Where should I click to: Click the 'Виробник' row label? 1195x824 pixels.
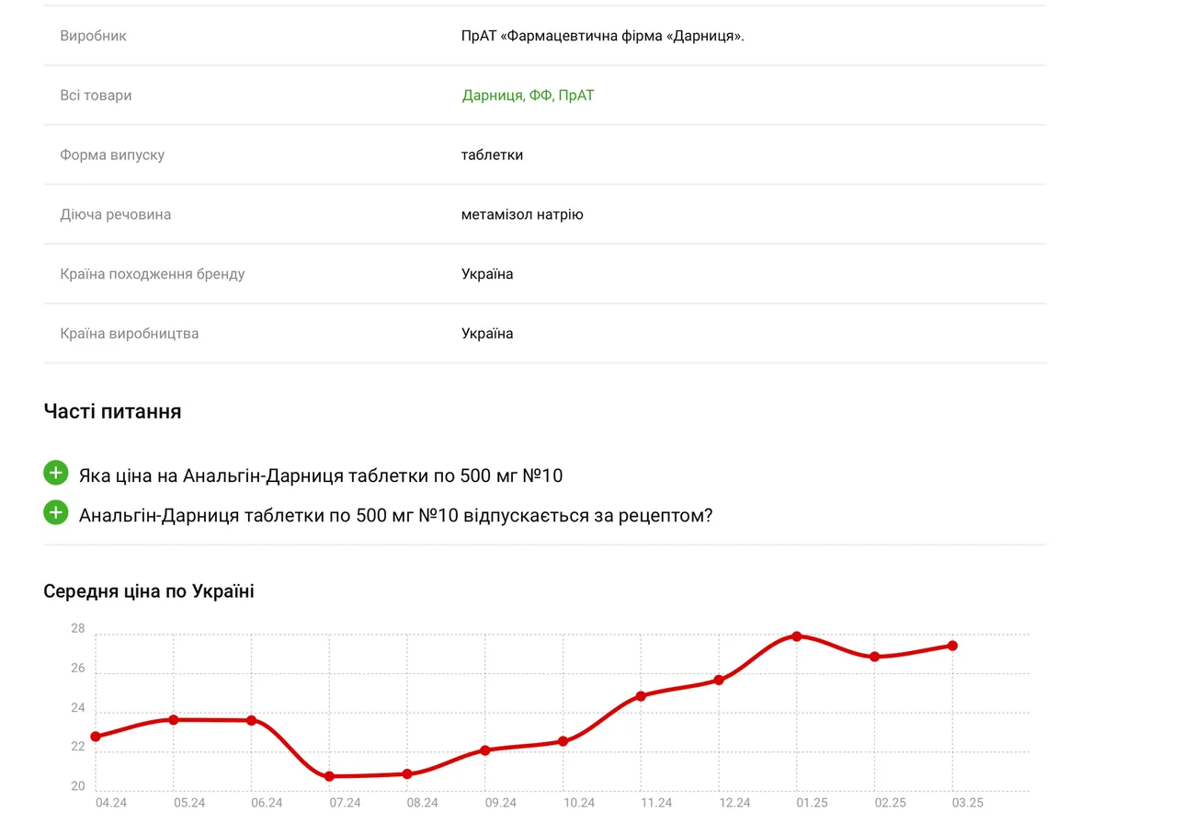(94, 36)
